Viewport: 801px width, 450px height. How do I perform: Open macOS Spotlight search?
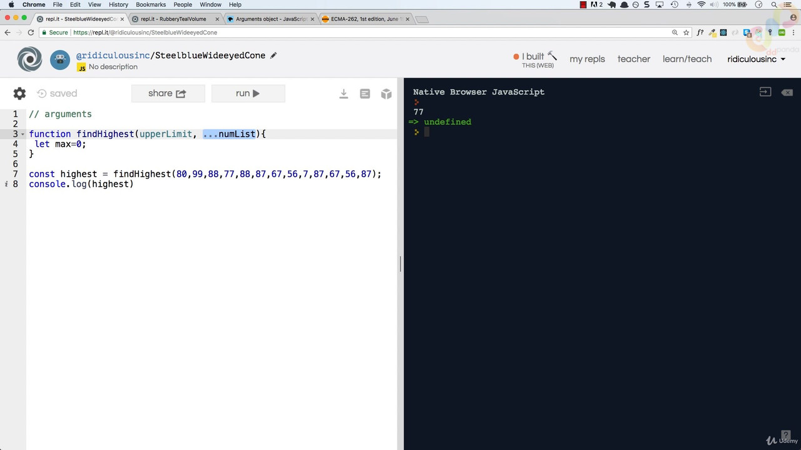tap(775, 4)
